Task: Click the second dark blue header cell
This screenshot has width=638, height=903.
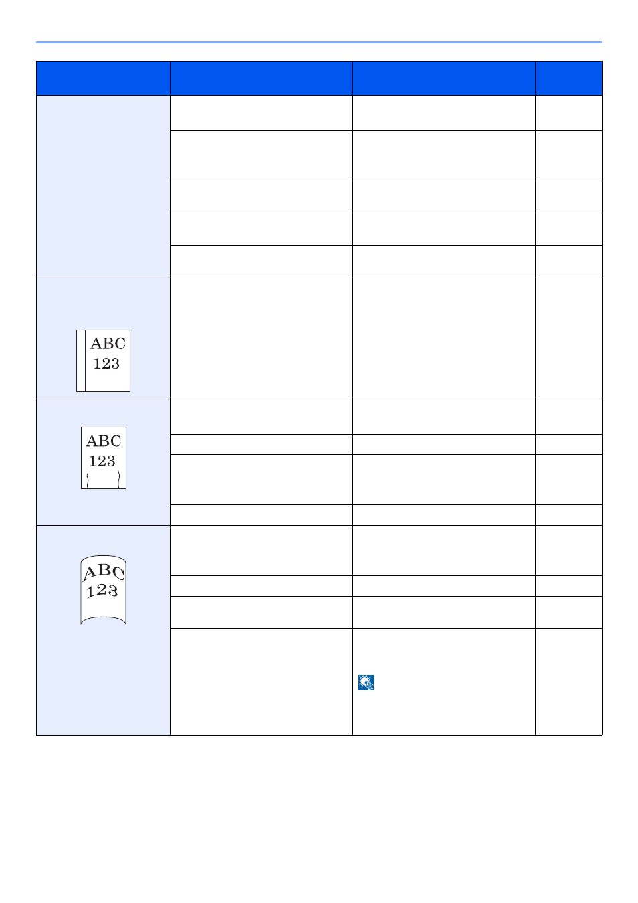Action: point(261,78)
